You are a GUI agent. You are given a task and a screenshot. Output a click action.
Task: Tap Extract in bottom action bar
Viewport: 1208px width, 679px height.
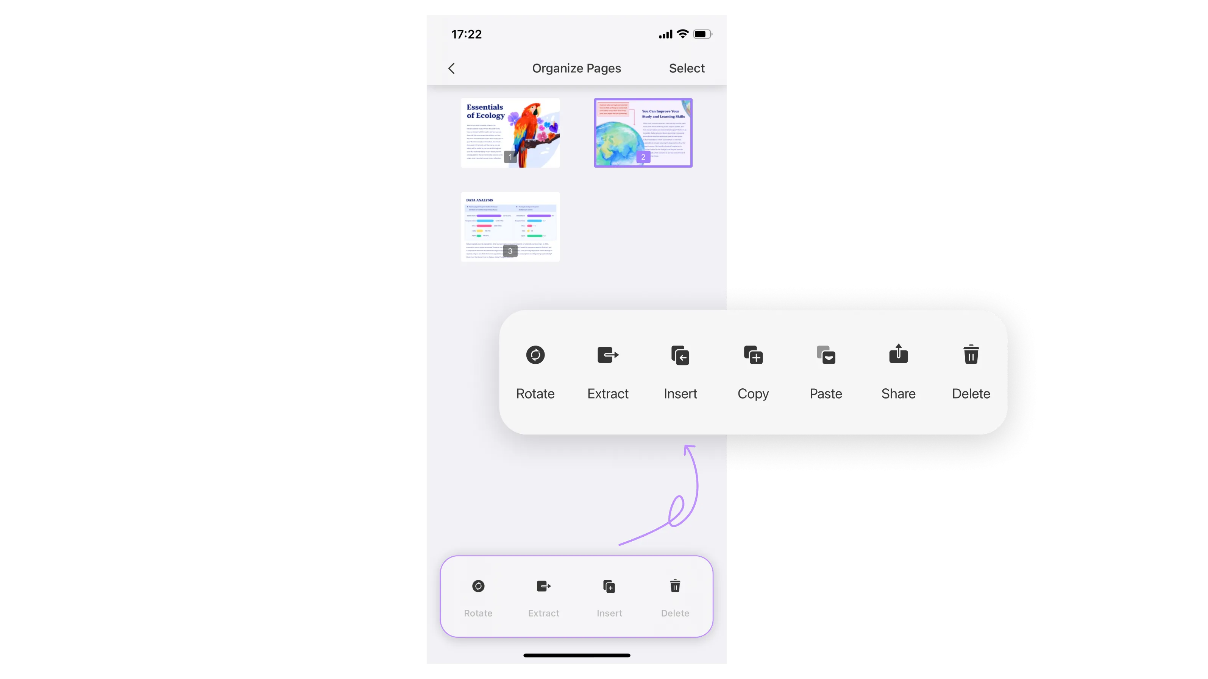click(x=543, y=595)
